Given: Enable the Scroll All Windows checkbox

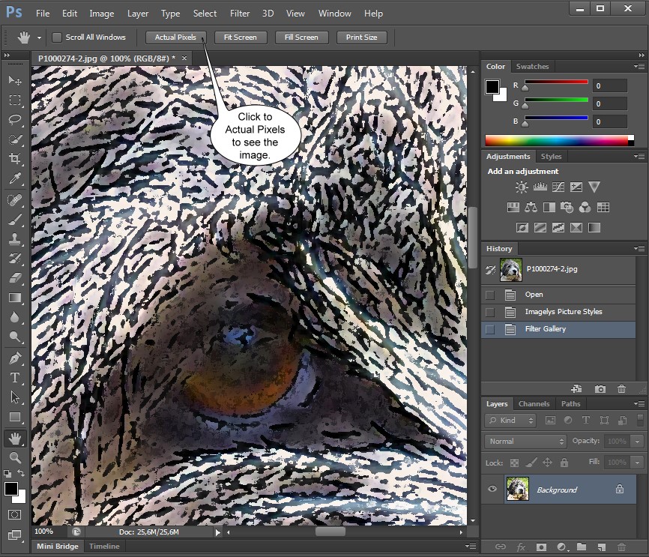Looking at the screenshot, I should point(57,37).
